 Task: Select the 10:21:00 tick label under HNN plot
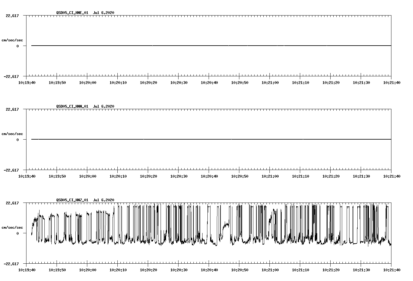[270, 176]
